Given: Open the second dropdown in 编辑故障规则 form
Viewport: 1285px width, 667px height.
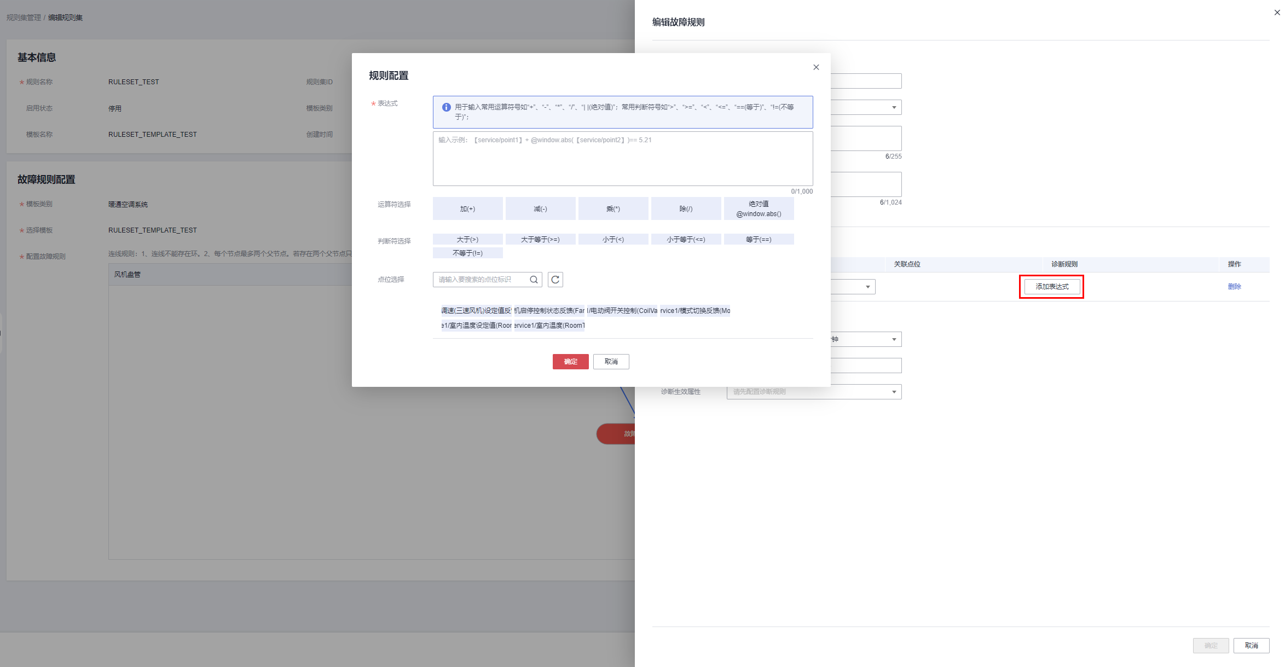Looking at the screenshot, I should (x=866, y=107).
